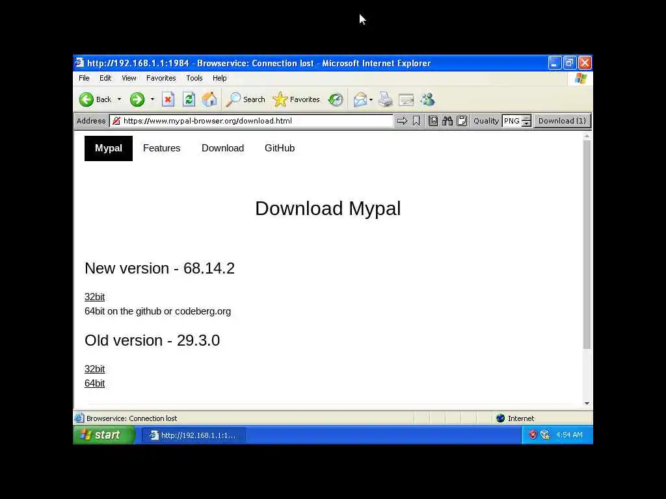
Task: Click the Go arrow next to the address
Action: point(402,121)
